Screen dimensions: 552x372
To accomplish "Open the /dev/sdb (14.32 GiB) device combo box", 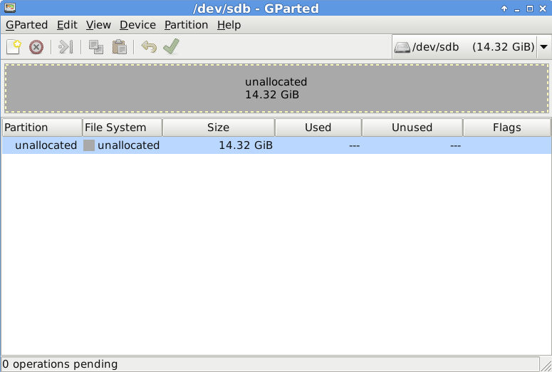I will click(x=471, y=47).
